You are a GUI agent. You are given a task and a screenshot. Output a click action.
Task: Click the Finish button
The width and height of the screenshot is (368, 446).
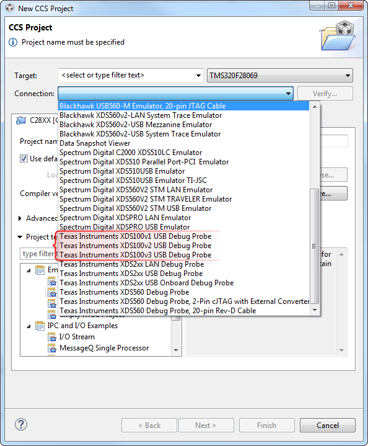pos(267,426)
